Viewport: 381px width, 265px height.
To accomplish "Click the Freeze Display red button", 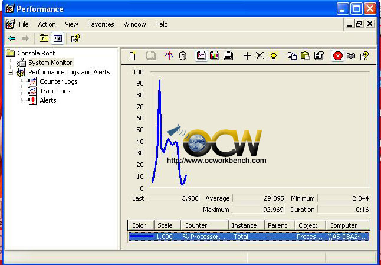I will (338, 56).
